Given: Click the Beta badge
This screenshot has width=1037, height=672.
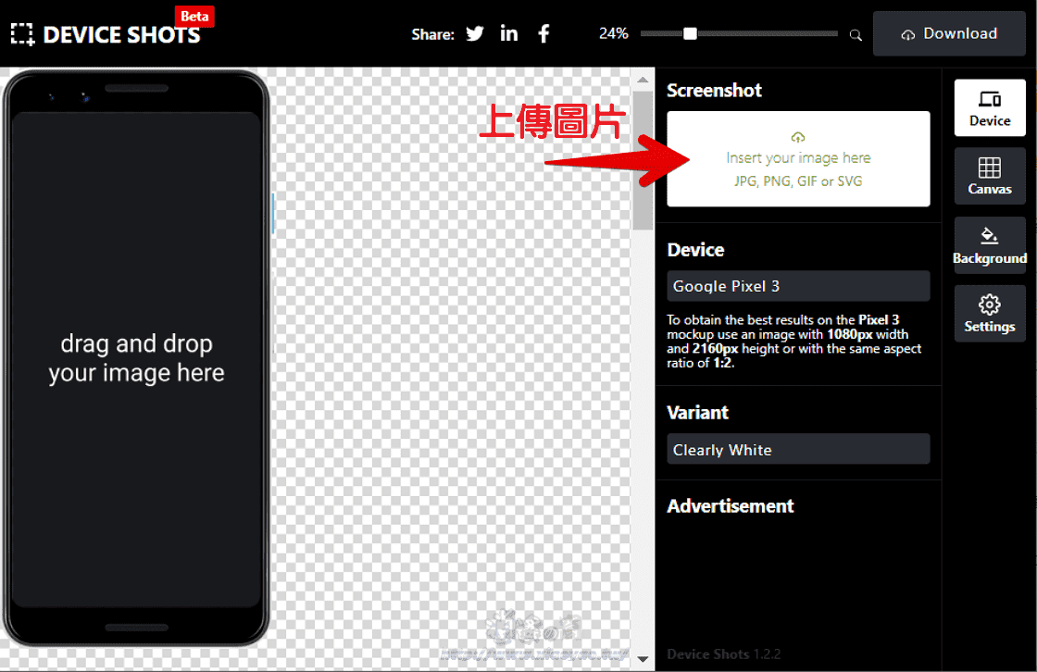Looking at the screenshot, I should (194, 16).
